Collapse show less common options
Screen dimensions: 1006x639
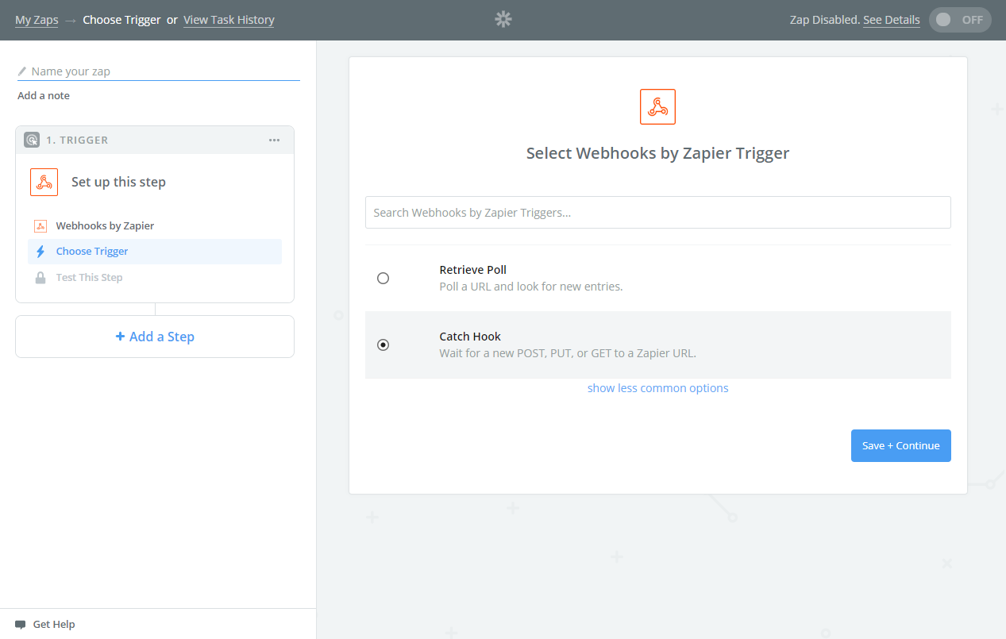657,388
